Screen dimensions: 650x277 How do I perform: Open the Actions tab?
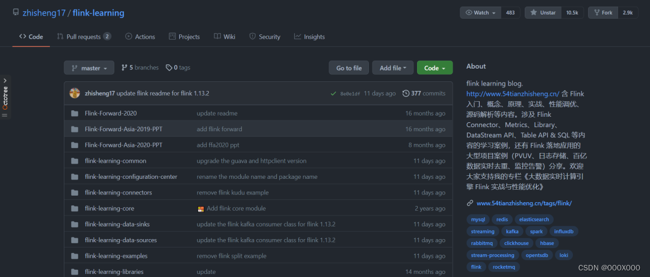(x=140, y=37)
